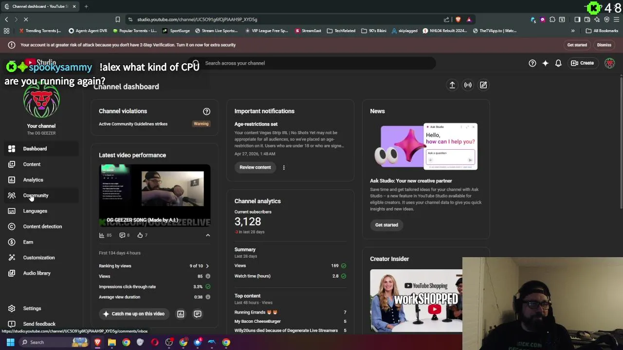Open the Brave Leo AI sparkle icon
The width and height of the screenshot is (623, 350).
[597, 19]
